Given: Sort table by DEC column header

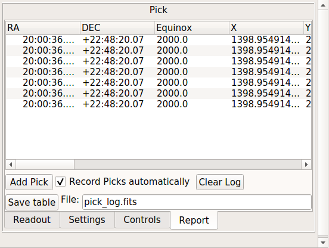Looking at the screenshot, I should click(117, 27).
